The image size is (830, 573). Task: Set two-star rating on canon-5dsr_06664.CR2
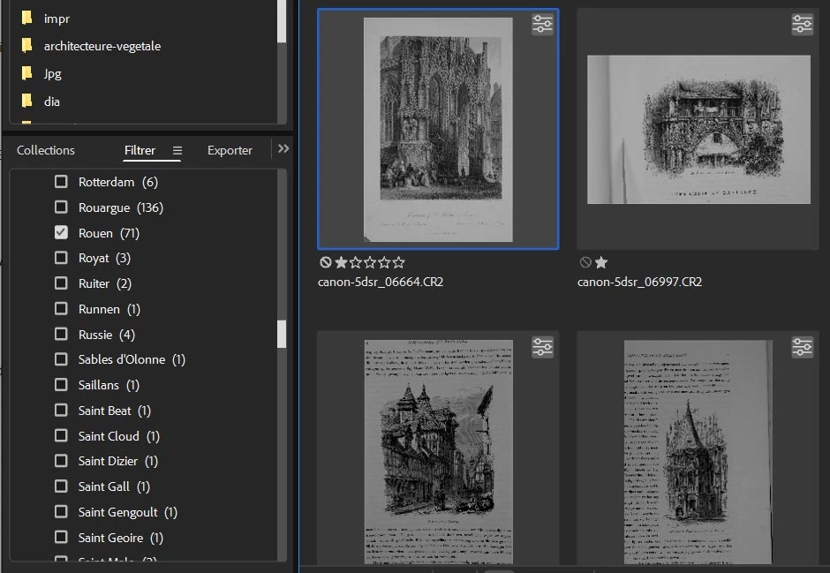coord(356,262)
